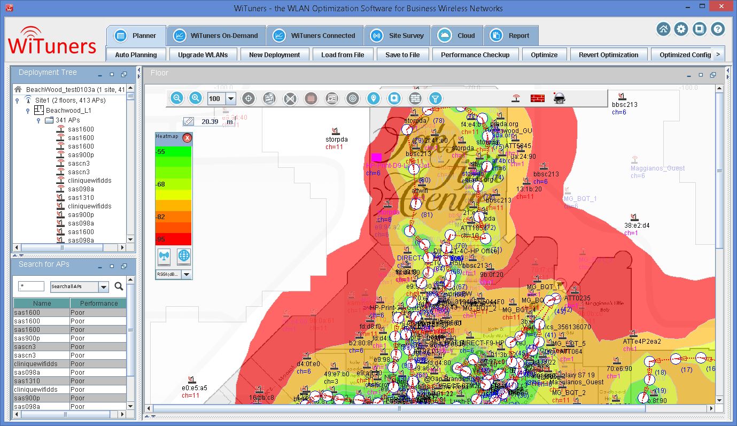Click the AP search text input field

pos(31,286)
